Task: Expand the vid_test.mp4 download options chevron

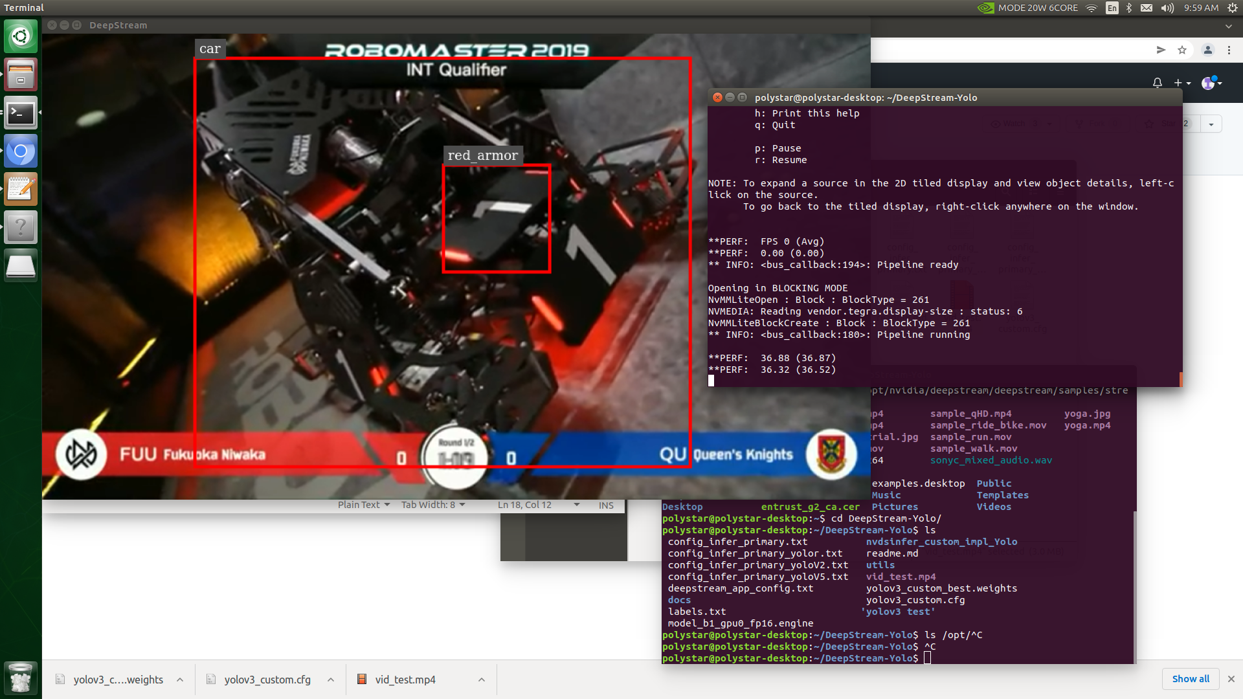Action: pos(481,680)
